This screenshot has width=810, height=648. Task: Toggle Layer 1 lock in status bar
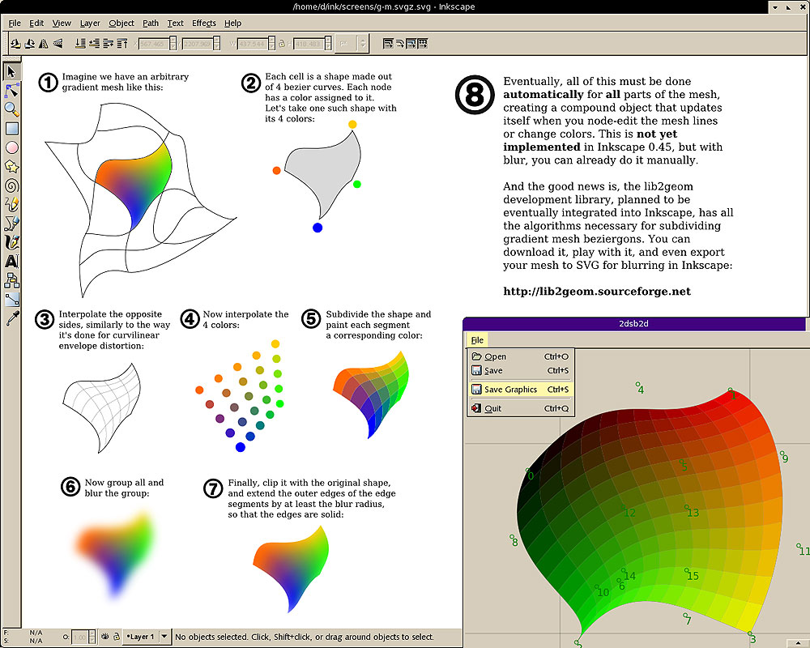pyautogui.click(x=117, y=637)
